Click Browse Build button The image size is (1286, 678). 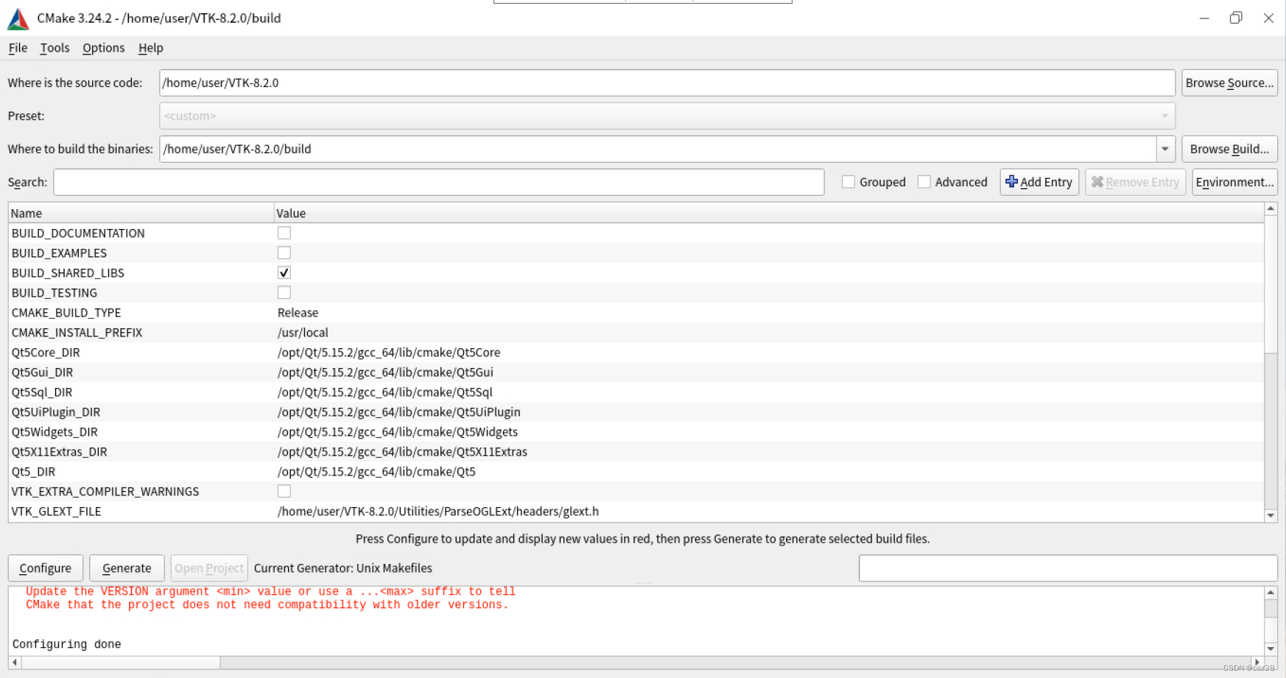(x=1229, y=149)
